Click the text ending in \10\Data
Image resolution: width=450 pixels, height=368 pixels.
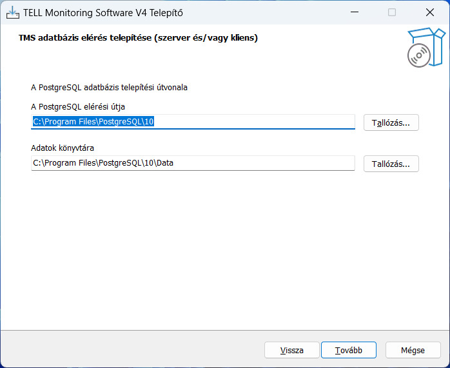coord(103,163)
